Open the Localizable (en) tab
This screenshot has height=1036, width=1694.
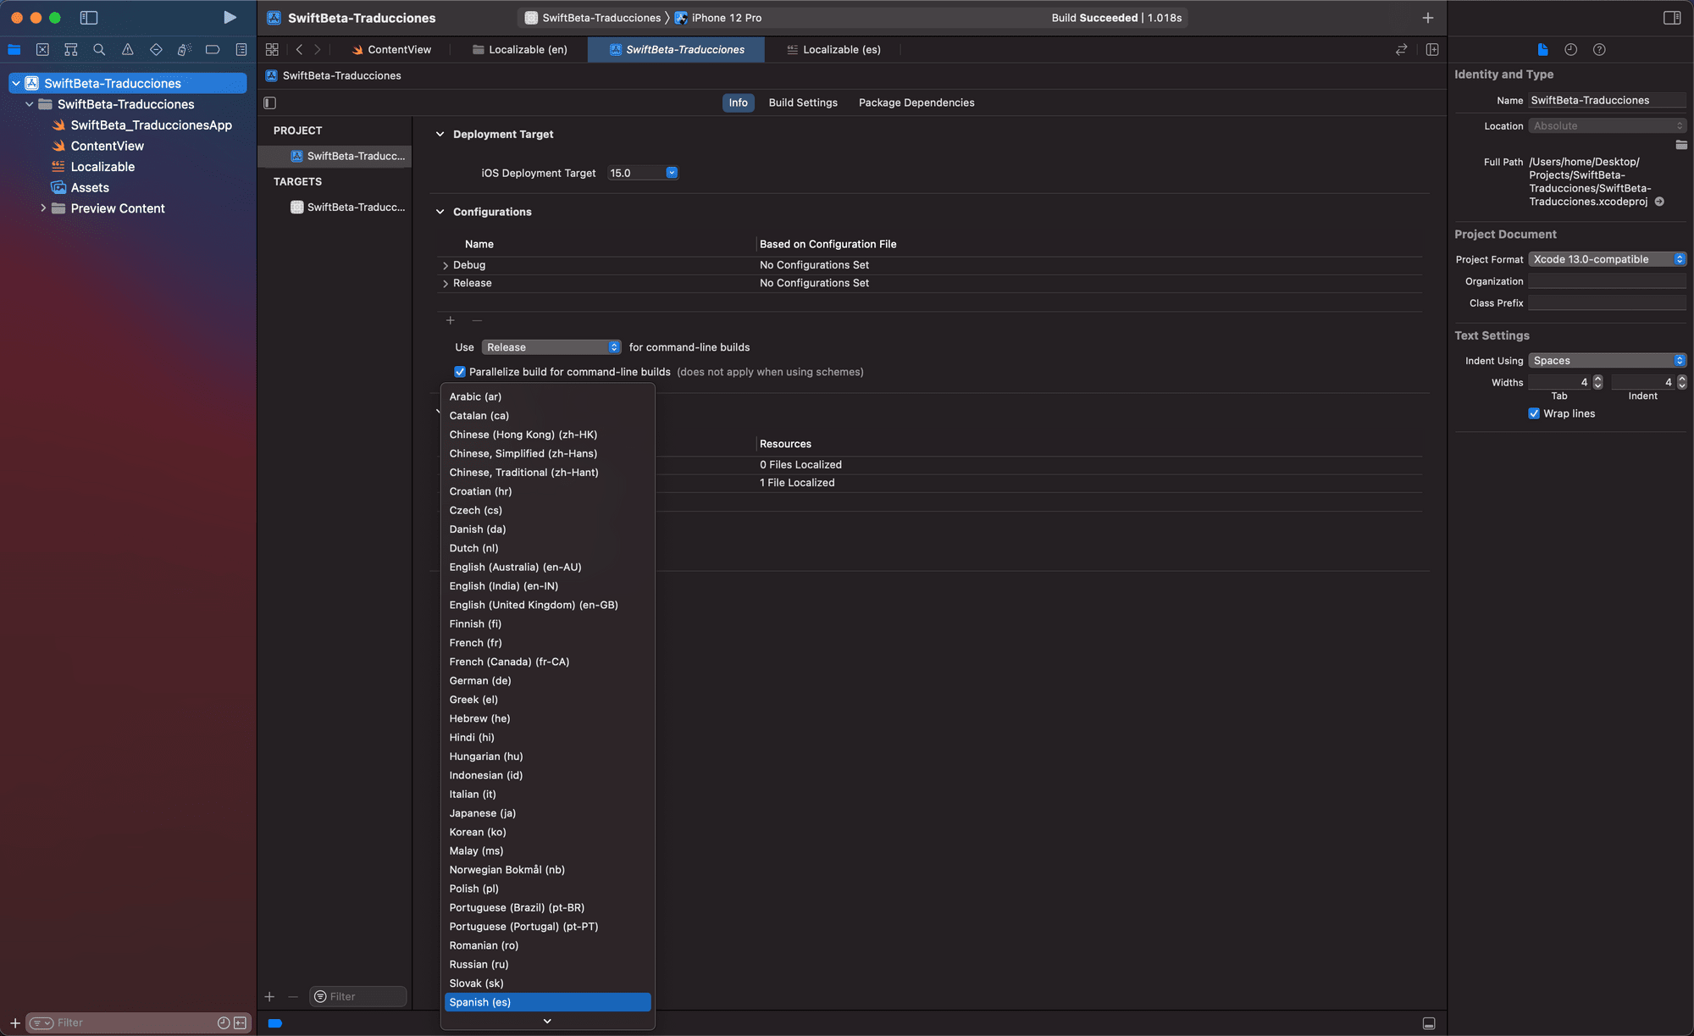tap(520, 50)
